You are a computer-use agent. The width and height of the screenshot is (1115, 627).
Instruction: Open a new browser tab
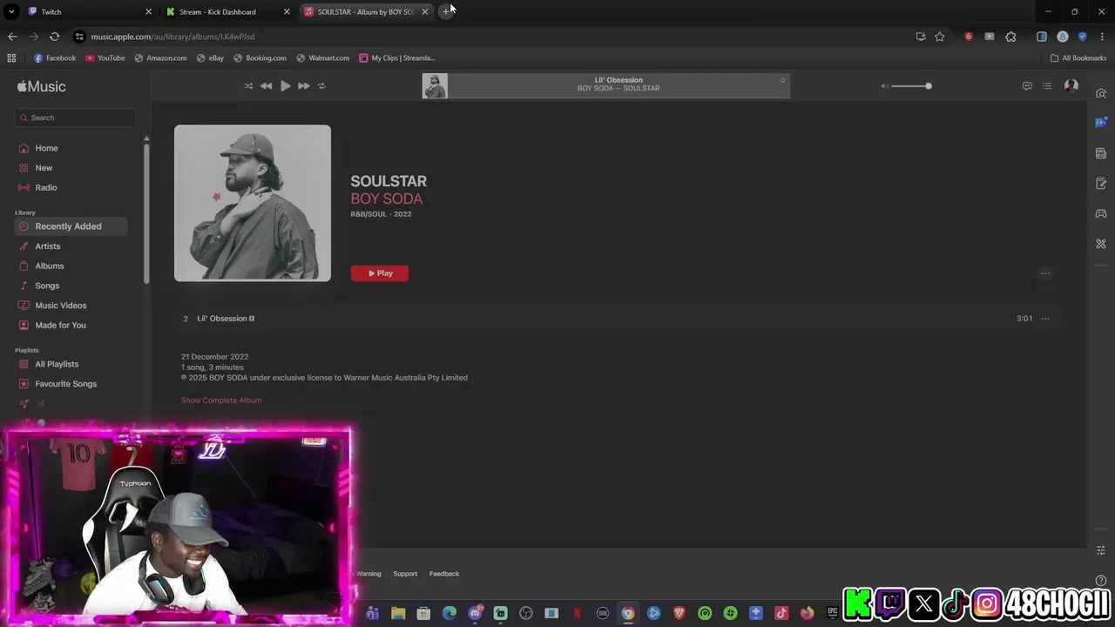[x=446, y=12]
